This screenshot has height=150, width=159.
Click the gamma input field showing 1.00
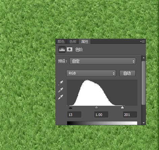tap(101, 115)
